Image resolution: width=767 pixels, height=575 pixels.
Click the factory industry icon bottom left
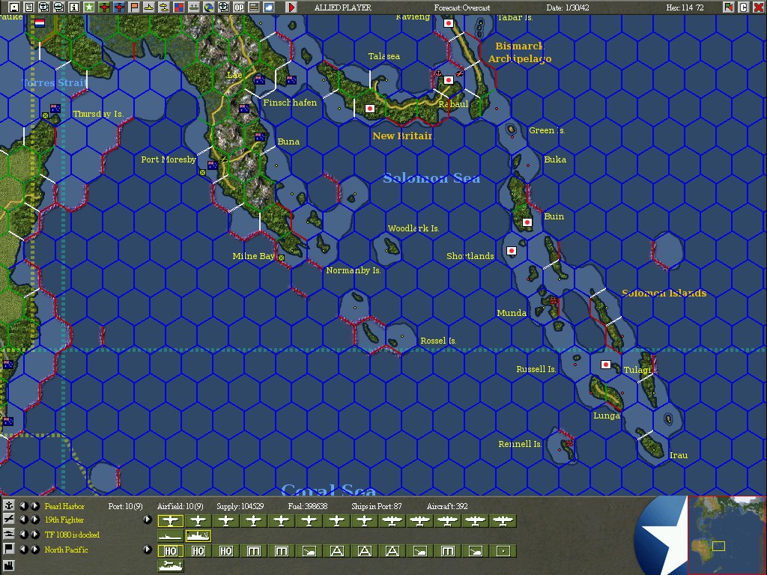9,566
